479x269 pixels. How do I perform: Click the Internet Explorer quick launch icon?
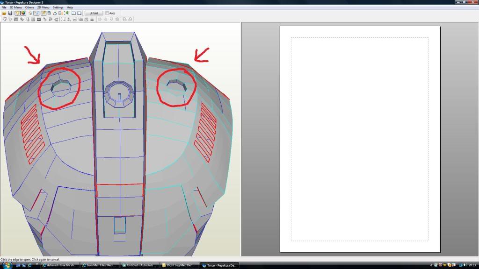click(x=29, y=265)
